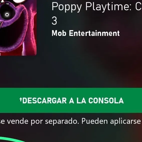Select the Poppy Playtime cover art thumbnail

18,28
